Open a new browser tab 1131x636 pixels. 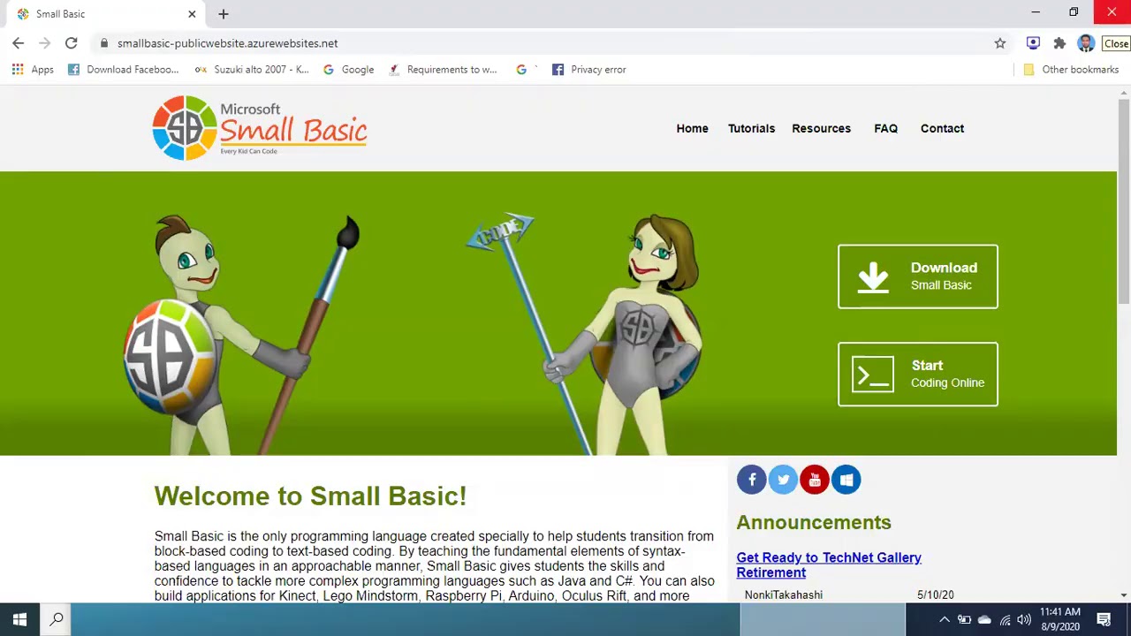[x=224, y=14]
